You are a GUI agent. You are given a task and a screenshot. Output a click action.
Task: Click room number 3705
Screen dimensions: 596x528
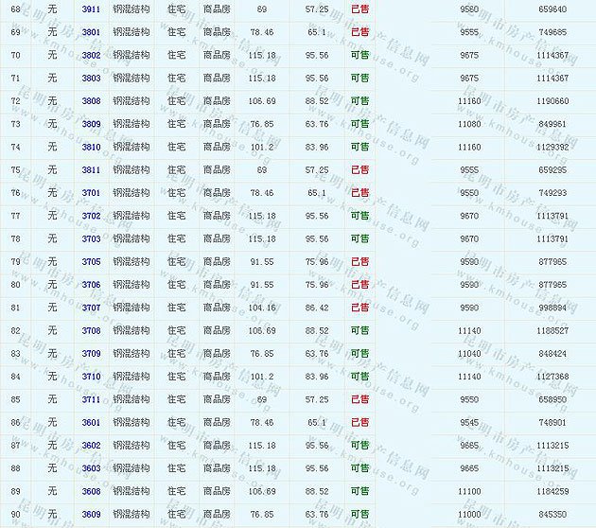pyautogui.click(x=91, y=262)
